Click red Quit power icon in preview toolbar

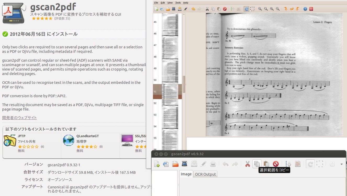pyautogui.click(x=311, y=9)
